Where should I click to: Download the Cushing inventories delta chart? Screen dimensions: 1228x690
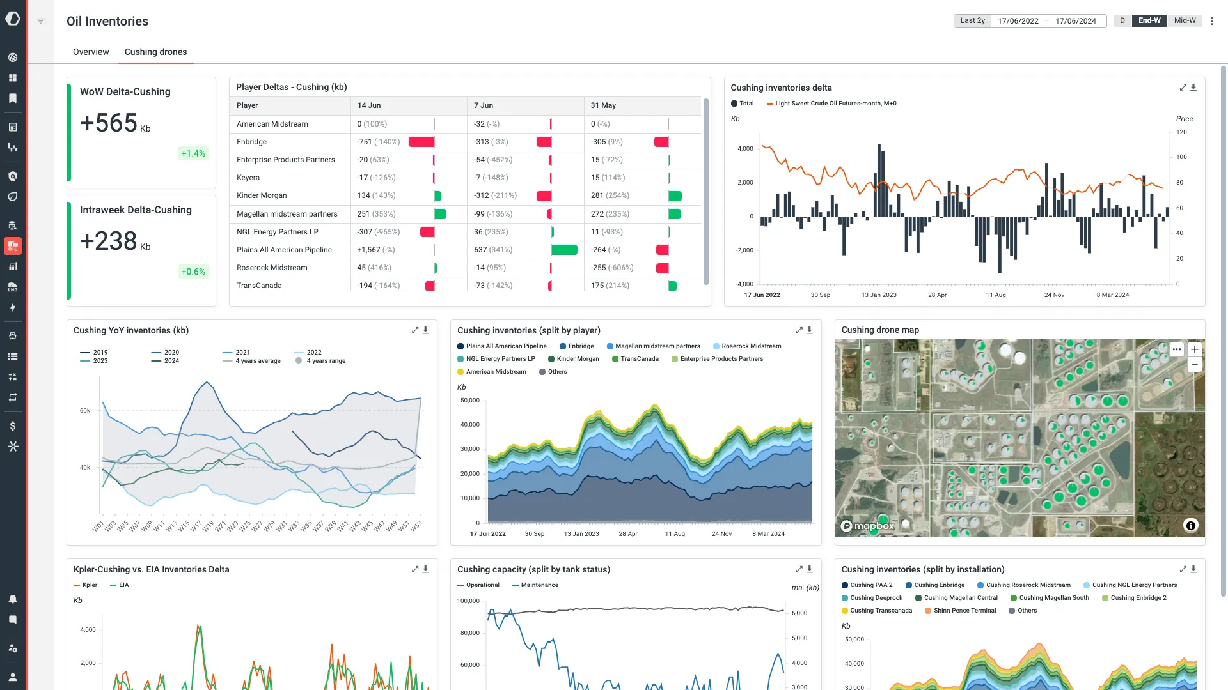[1193, 88]
